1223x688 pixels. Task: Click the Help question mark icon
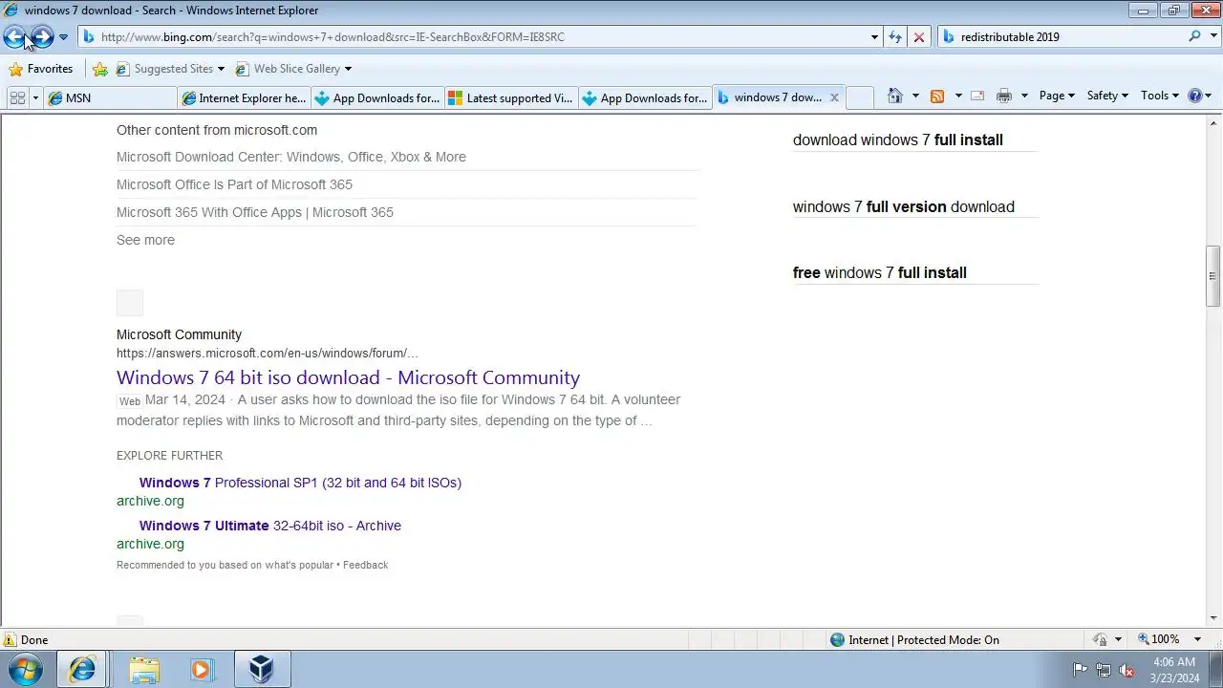coord(1194,96)
